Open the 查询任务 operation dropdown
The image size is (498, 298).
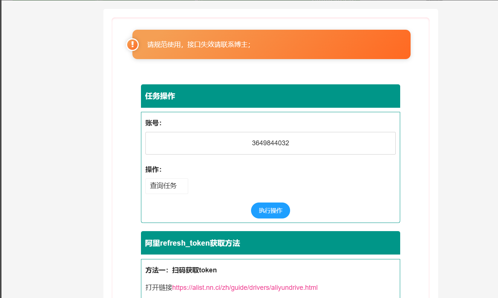(x=167, y=186)
